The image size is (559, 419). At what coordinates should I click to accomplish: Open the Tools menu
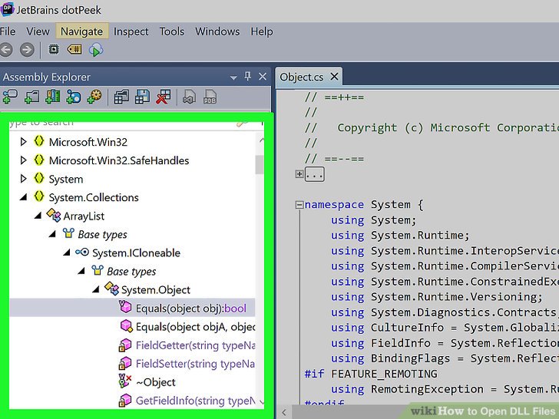tap(172, 31)
